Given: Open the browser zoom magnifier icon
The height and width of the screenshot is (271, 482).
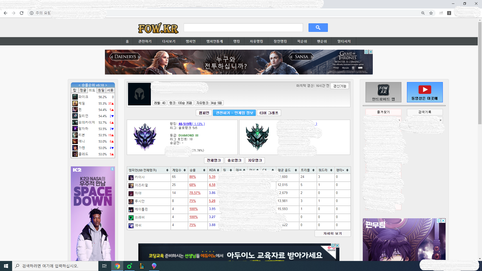Looking at the screenshot, I should [x=423, y=13].
